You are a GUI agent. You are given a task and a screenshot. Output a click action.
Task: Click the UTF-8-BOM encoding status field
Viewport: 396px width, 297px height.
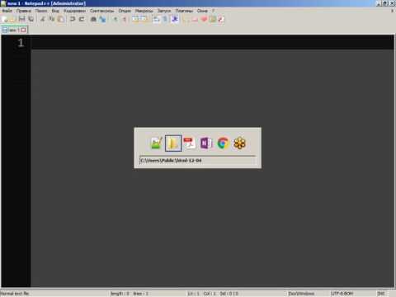click(342, 294)
